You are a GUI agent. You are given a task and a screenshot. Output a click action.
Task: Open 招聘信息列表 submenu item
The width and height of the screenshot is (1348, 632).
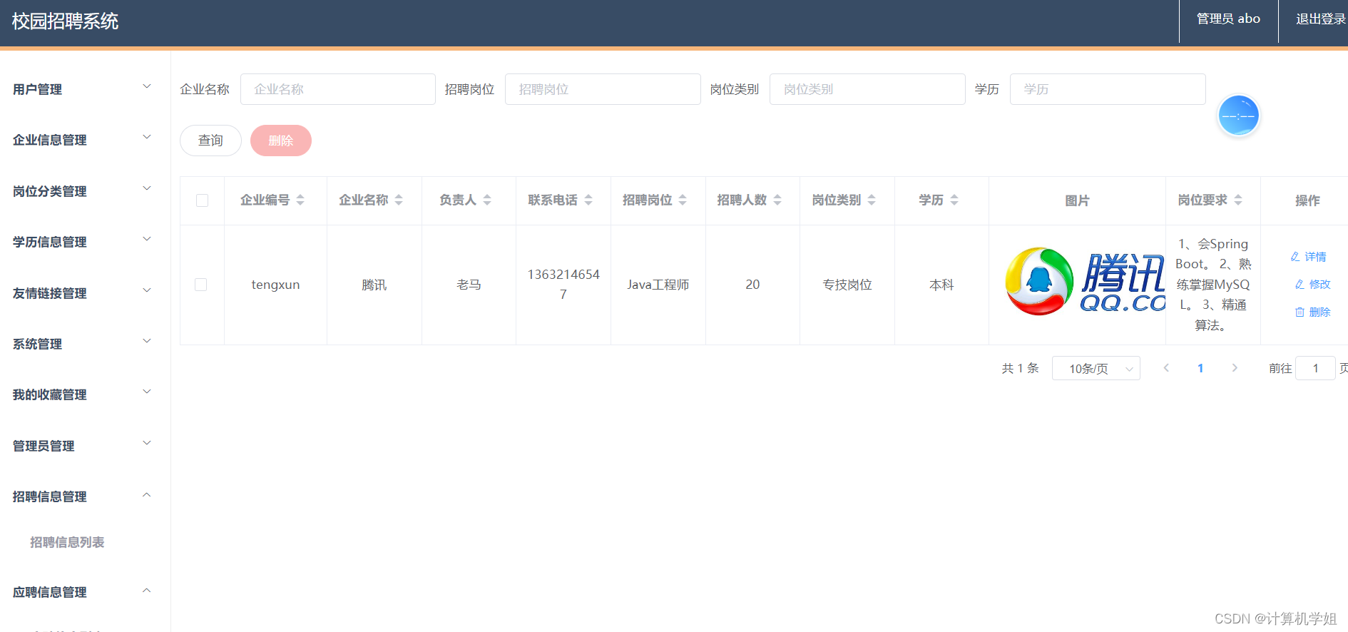coord(67,542)
